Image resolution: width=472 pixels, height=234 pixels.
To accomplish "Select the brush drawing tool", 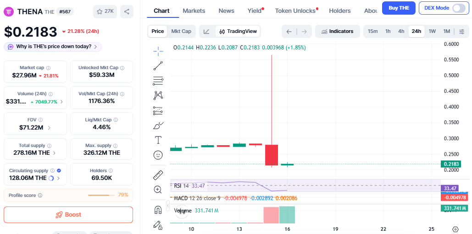I will coord(158,125).
